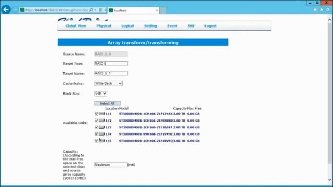Click the Target Type RAID 5 field

click(111, 63)
